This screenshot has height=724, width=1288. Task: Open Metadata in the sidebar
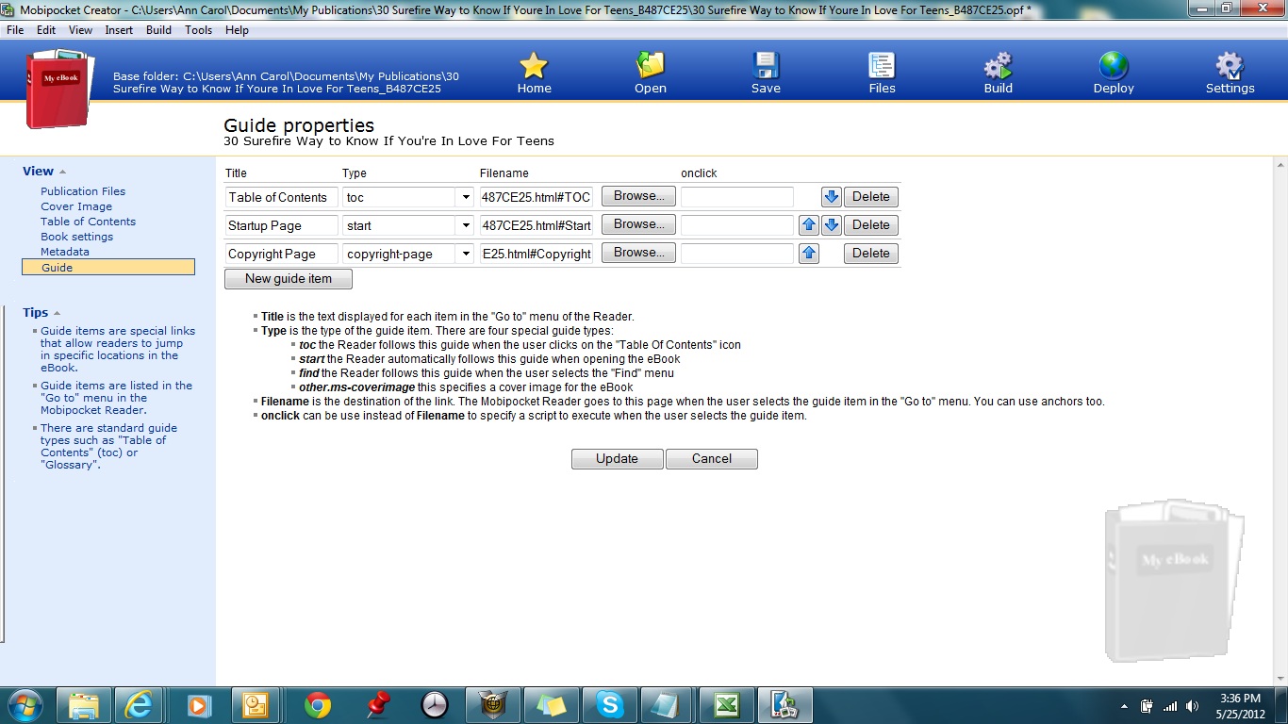coord(65,252)
